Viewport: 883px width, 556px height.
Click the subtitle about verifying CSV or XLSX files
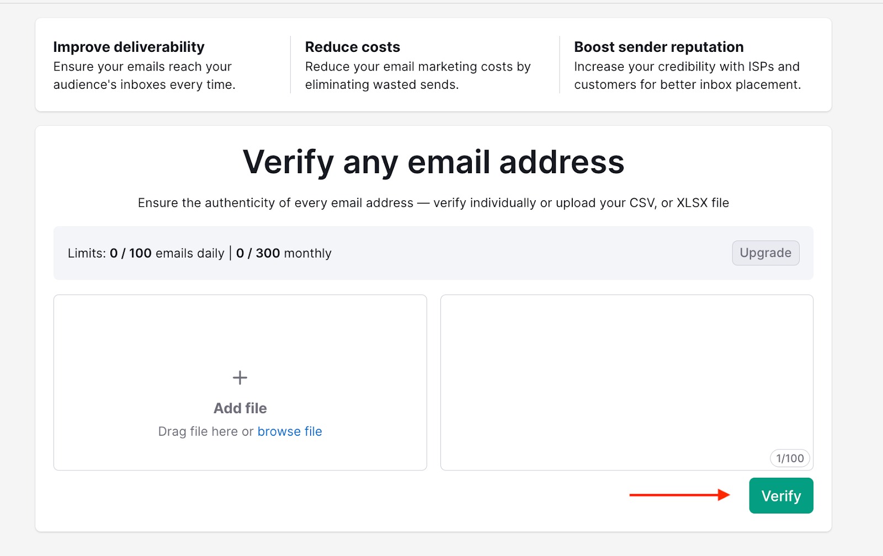click(434, 202)
